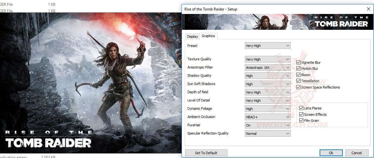Screen dimensions: 374x158
Task: Open the Dynamic Foliage dropdown
Action: pos(268,109)
